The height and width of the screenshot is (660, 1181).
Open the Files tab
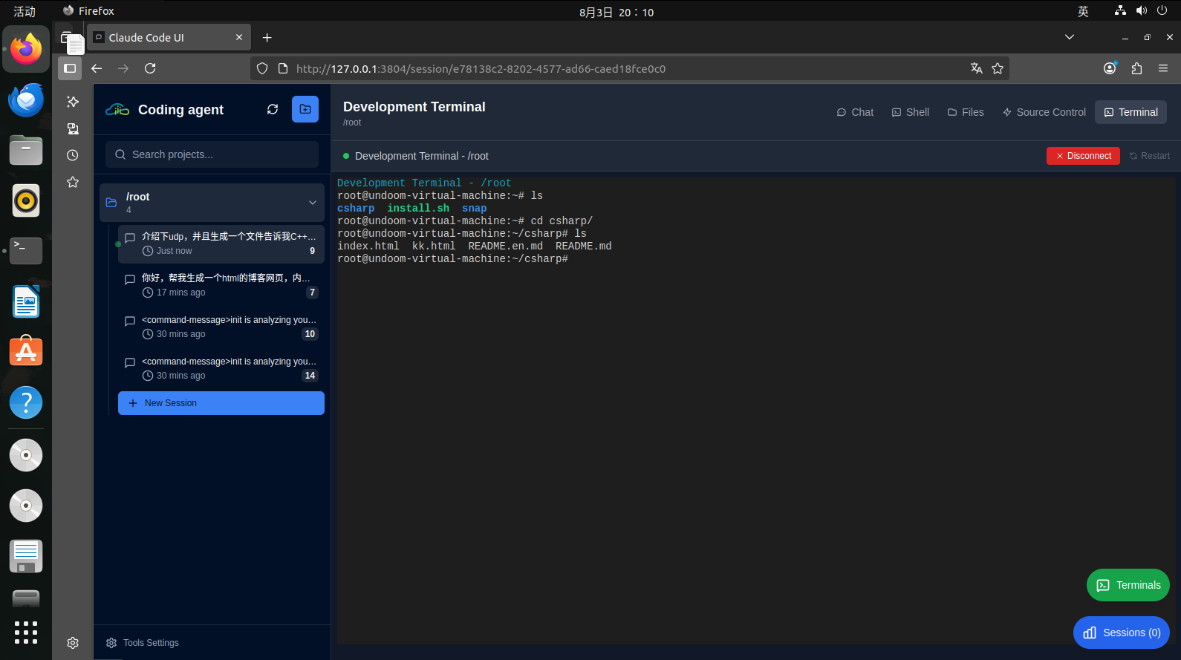click(x=966, y=112)
